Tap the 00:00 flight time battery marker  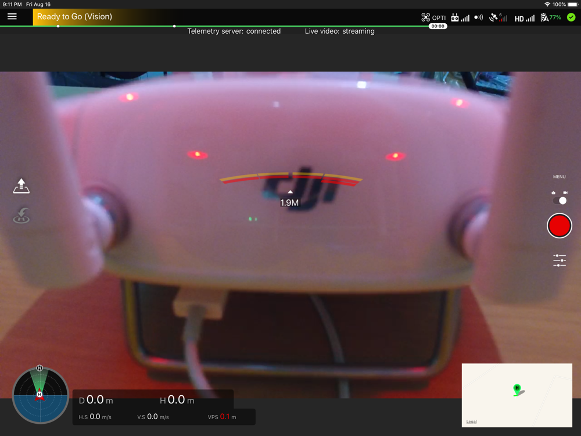[x=437, y=26]
